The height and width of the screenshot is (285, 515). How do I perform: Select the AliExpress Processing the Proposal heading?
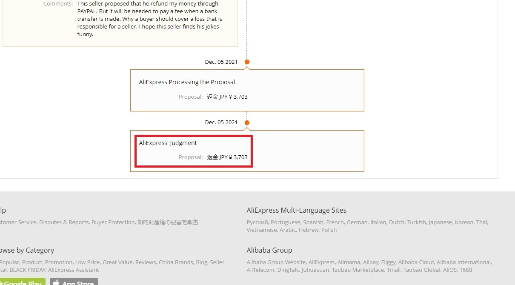(x=187, y=82)
